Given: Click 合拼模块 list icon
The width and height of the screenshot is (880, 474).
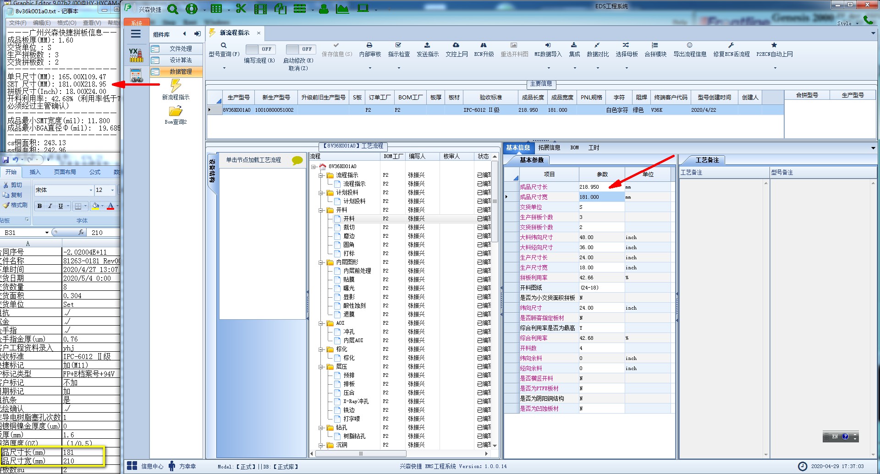Looking at the screenshot, I should click(x=655, y=45).
